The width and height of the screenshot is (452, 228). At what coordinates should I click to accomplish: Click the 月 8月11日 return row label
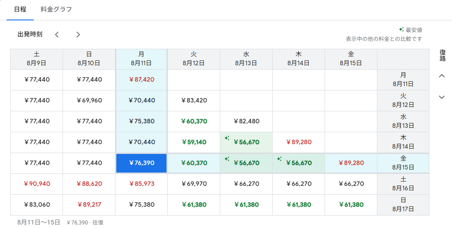(403, 80)
